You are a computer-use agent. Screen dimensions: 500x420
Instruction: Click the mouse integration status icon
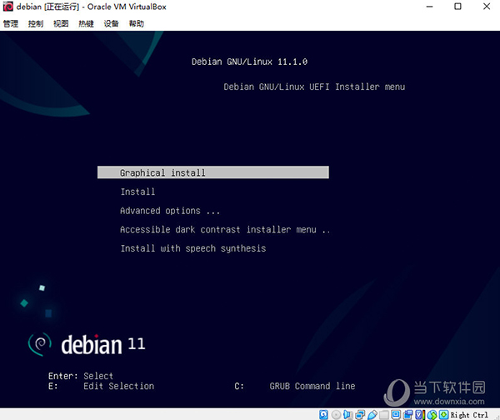pos(432,414)
